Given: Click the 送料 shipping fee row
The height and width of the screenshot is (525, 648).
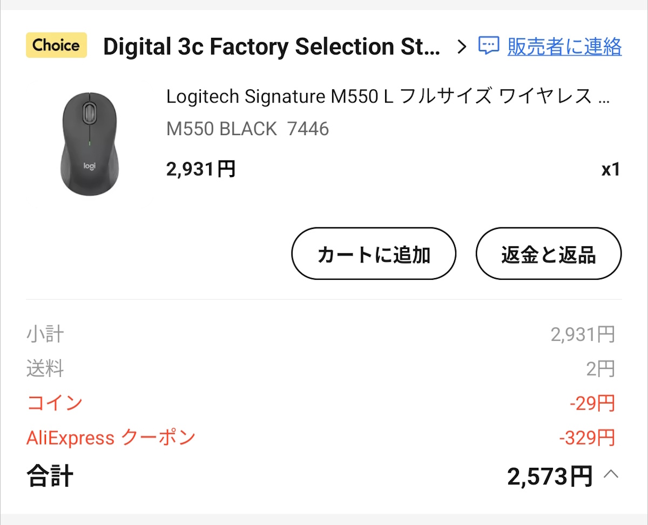Looking at the screenshot, I should (x=45, y=368).
